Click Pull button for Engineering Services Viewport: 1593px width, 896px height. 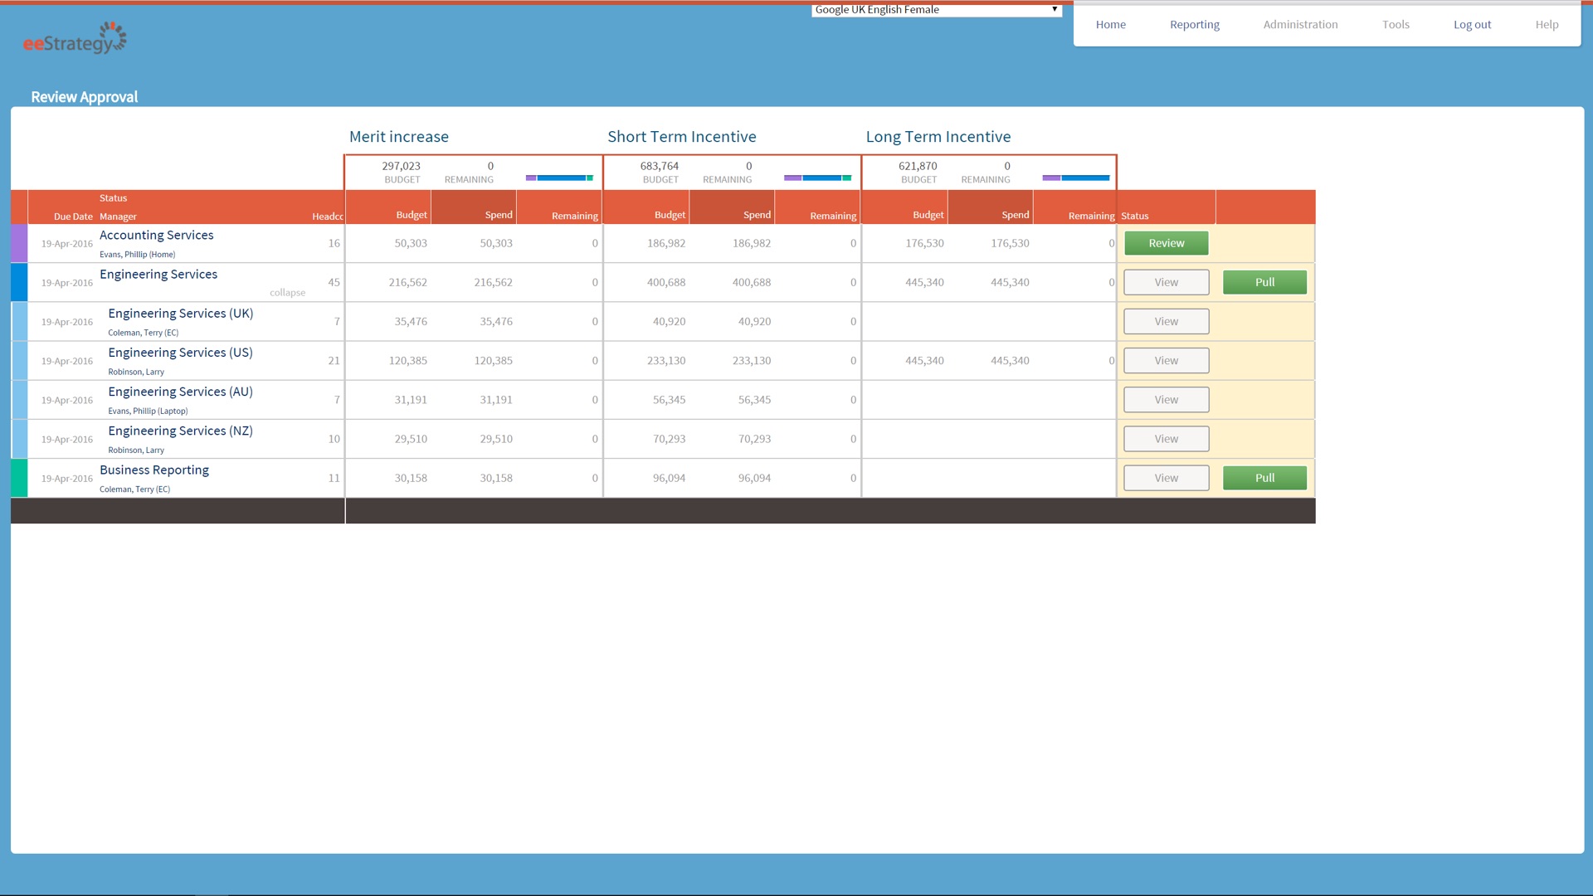pyautogui.click(x=1264, y=283)
